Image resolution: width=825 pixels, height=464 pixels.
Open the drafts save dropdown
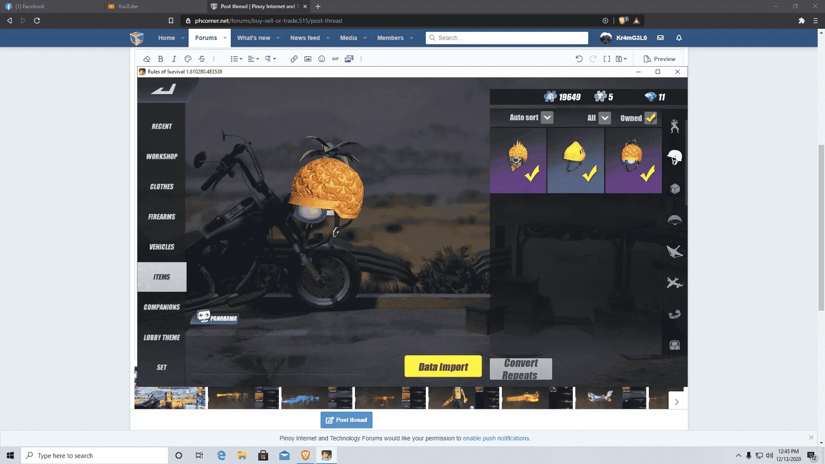pyautogui.click(x=621, y=59)
